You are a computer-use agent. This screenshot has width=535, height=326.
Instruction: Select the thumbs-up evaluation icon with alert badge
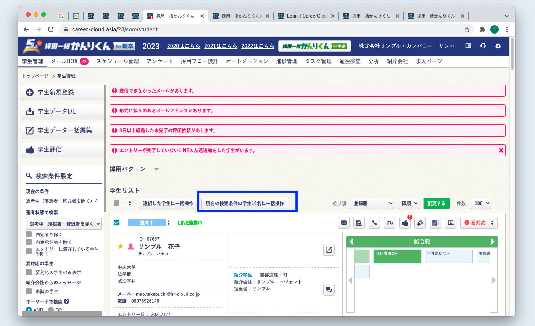(x=405, y=223)
